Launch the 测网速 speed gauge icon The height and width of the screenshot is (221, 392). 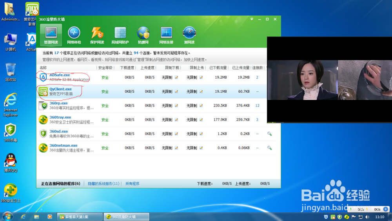pos(189,35)
